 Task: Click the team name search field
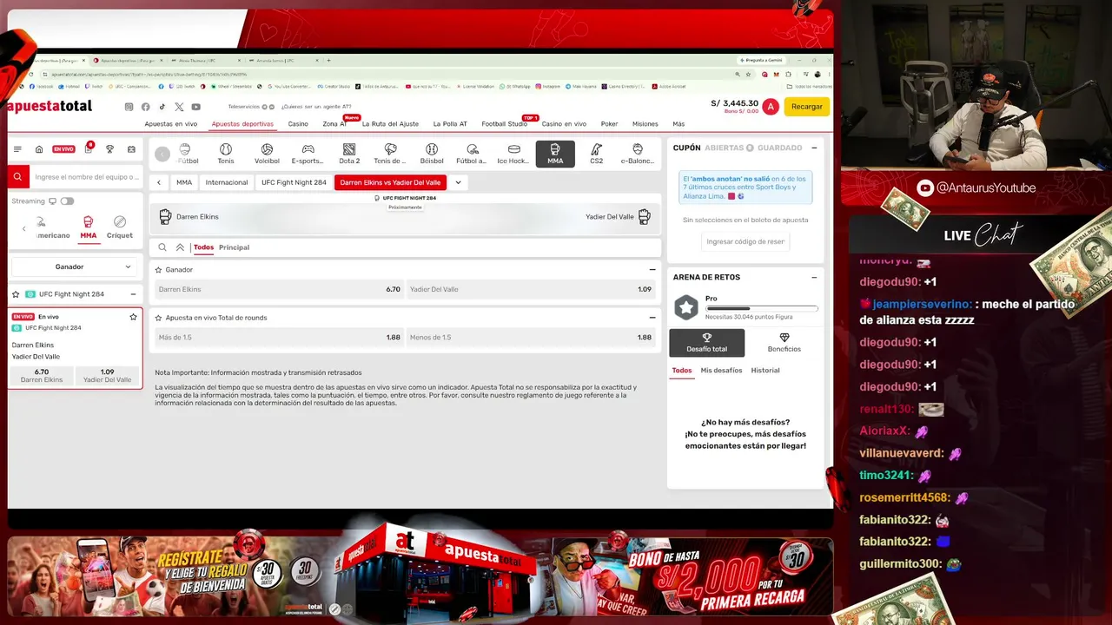tap(86, 177)
